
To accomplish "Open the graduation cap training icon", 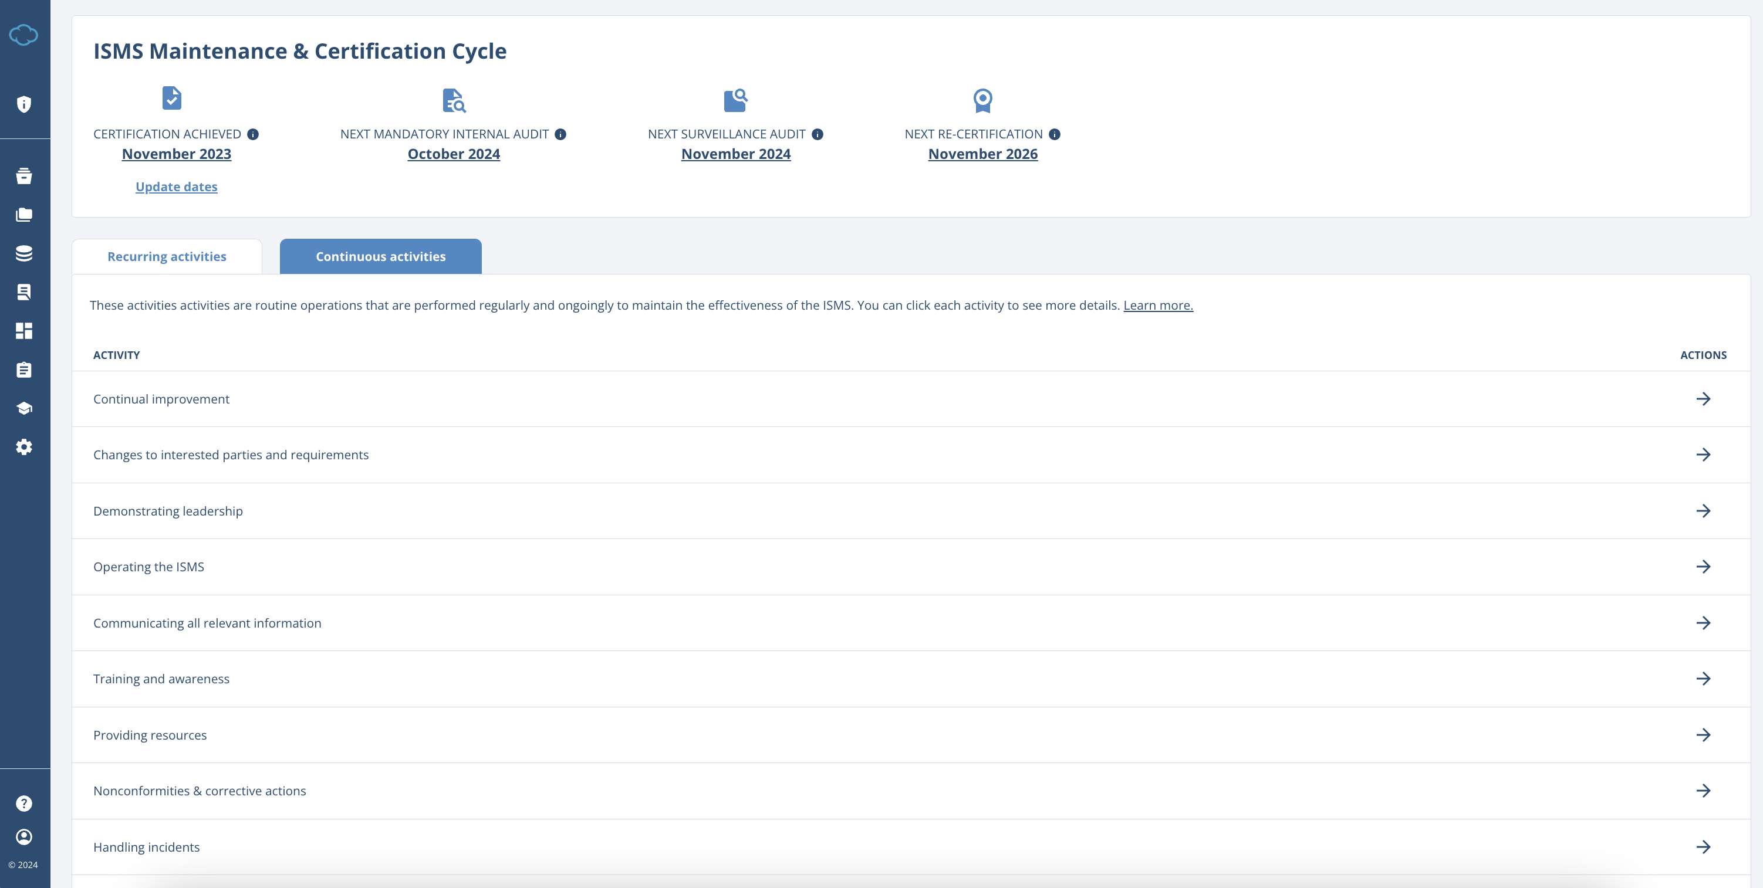I will point(25,408).
